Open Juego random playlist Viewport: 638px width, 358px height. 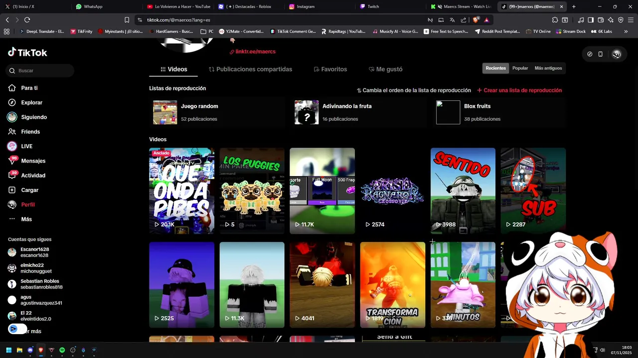pos(217,112)
